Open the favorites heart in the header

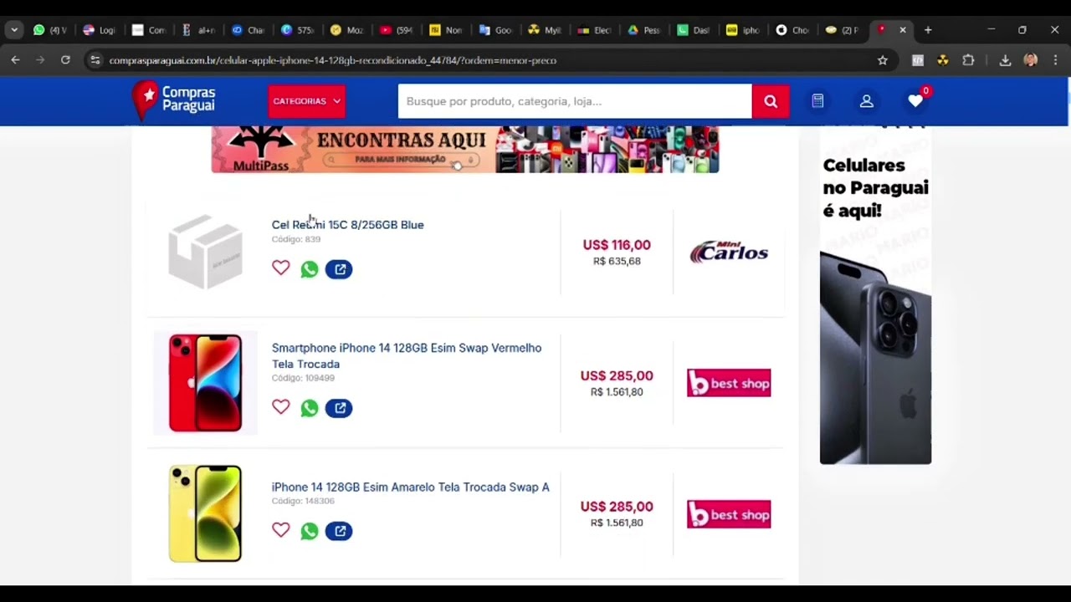916,101
